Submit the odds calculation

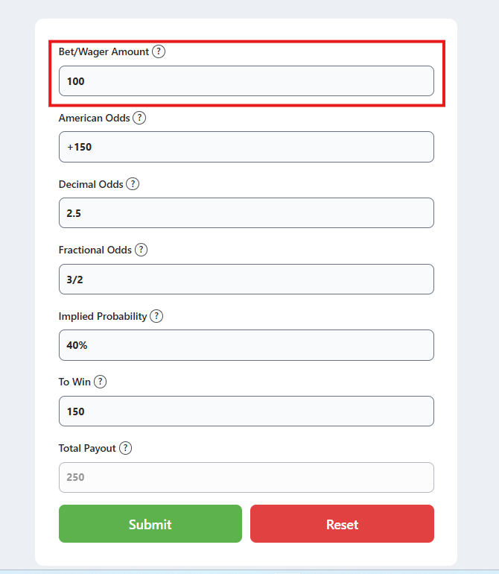(x=150, y=524)
